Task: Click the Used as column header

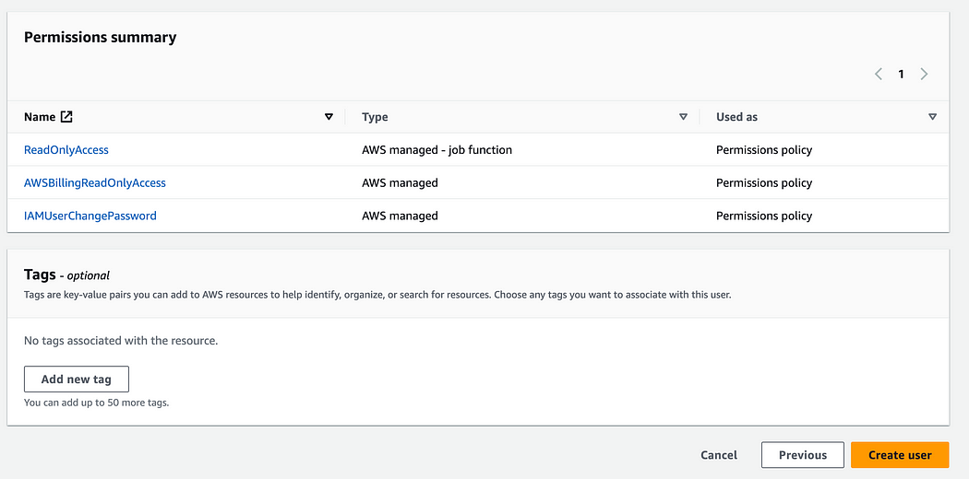Action: (736, 116)
